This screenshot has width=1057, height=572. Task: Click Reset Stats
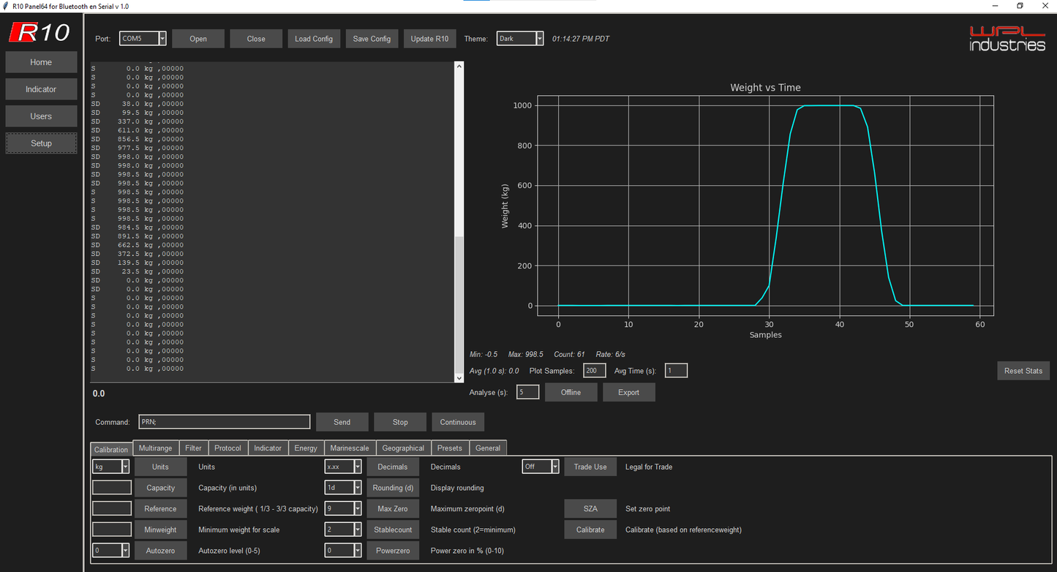click(1023, 371)
